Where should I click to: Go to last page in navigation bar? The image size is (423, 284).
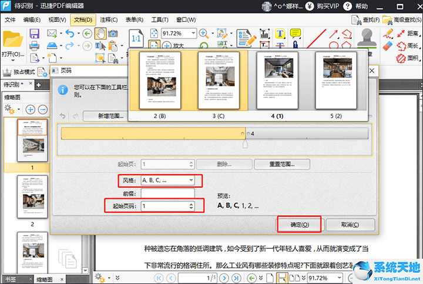pos(236,278)
